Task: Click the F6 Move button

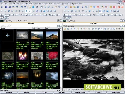Action: (x=62, y=92)
